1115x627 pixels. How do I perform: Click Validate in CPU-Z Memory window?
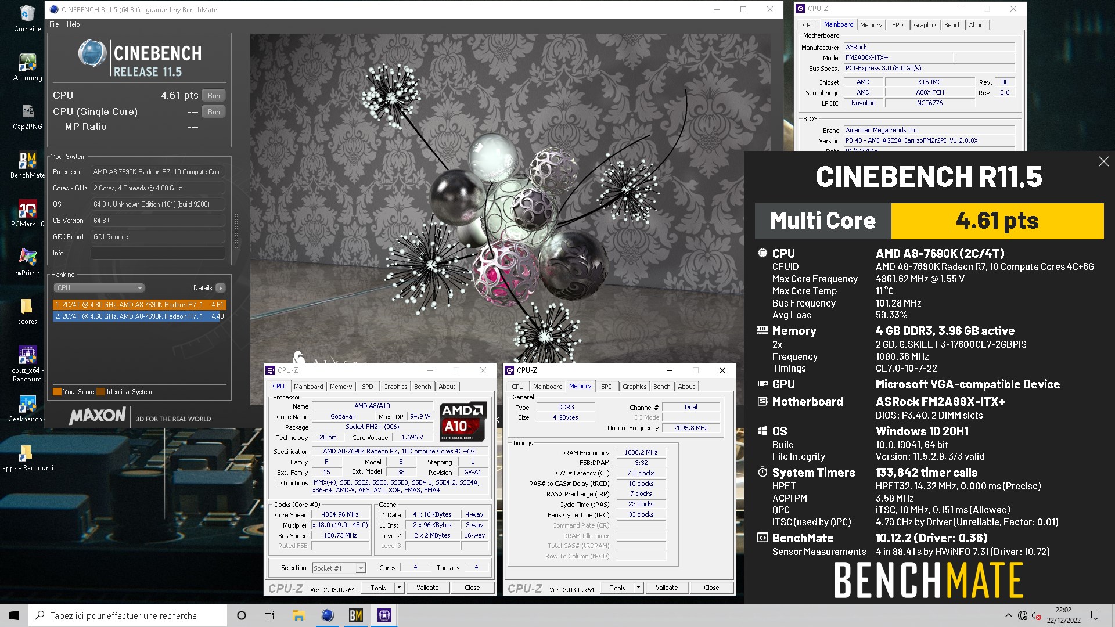667,588
